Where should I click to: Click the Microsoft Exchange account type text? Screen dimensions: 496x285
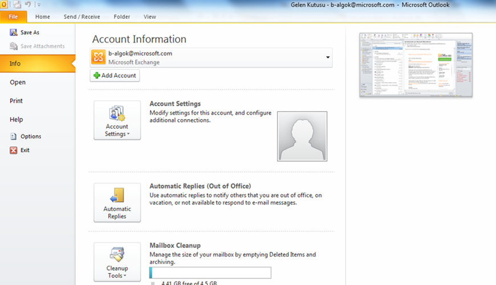[134, 62]
